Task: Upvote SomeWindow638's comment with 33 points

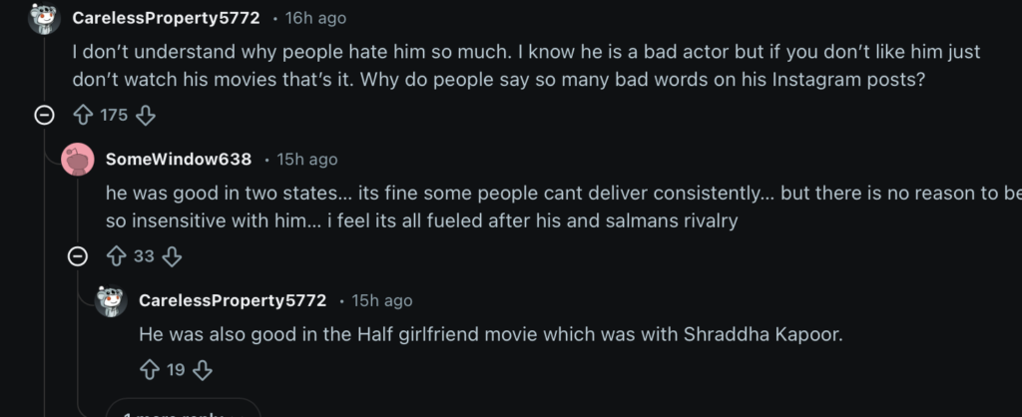Action: click(117, 256)
